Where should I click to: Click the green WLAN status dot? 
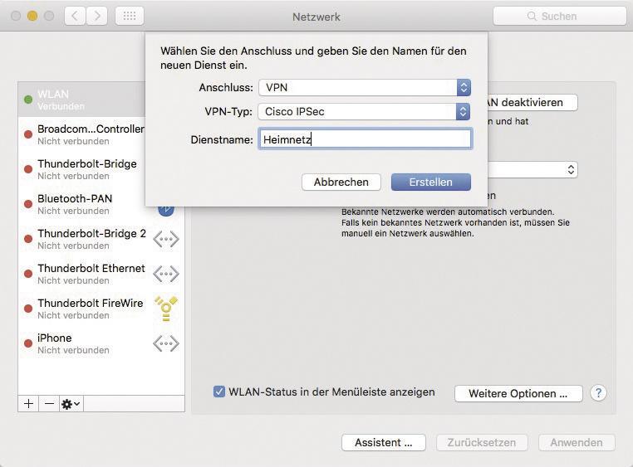[28, 99]
